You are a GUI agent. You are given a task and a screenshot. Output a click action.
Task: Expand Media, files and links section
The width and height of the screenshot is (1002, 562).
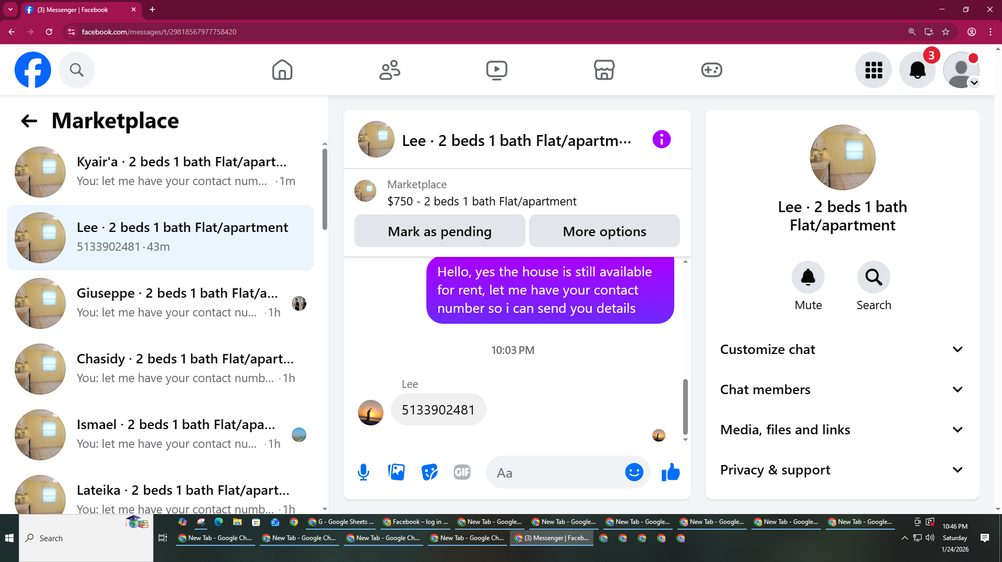842,430
